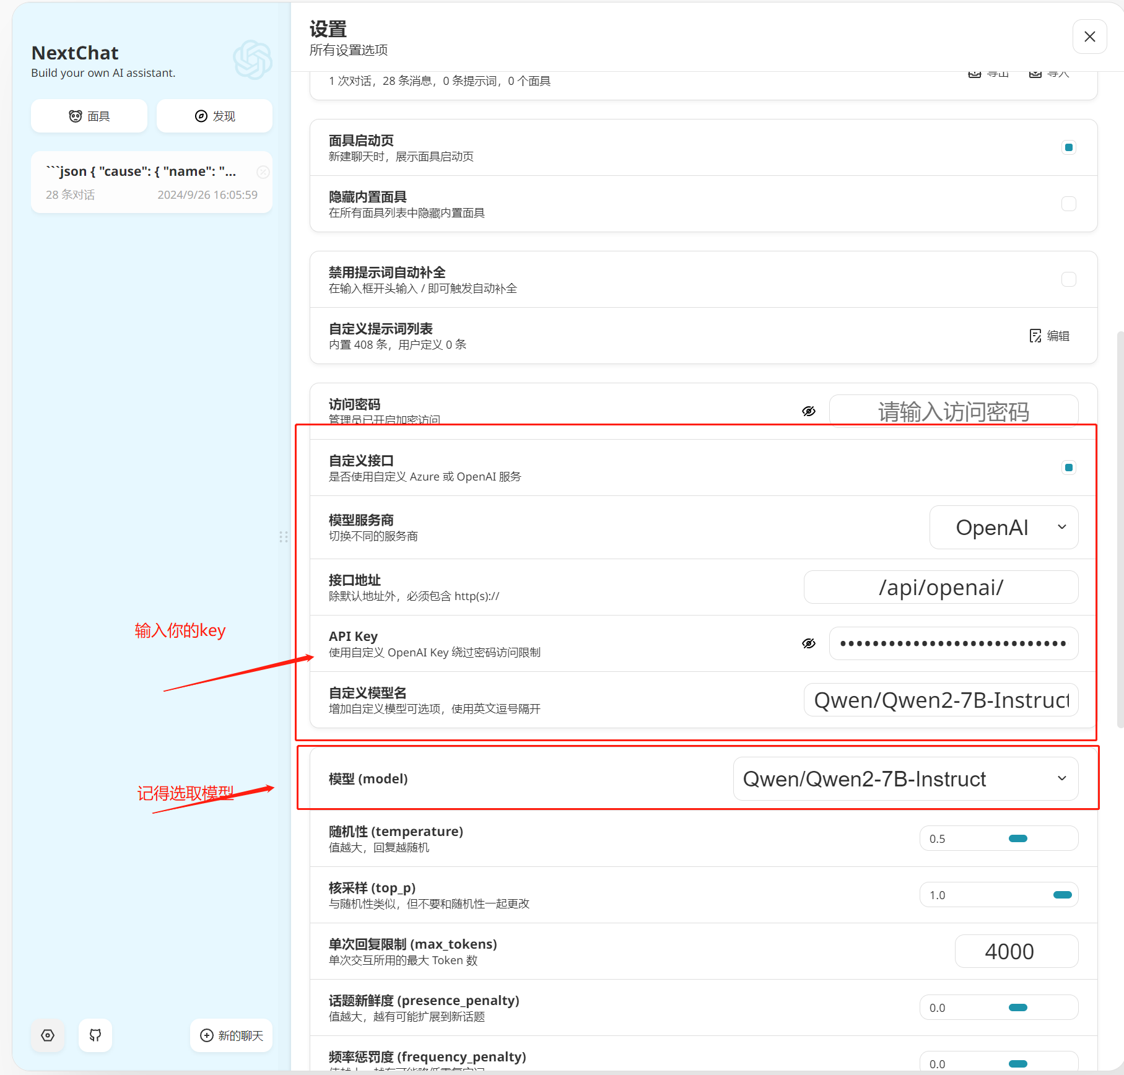Click the 自定义提示词列表 label

[380, 329]
